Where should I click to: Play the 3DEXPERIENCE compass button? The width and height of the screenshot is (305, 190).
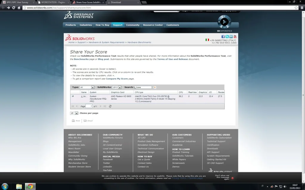[x=224, y=22]
